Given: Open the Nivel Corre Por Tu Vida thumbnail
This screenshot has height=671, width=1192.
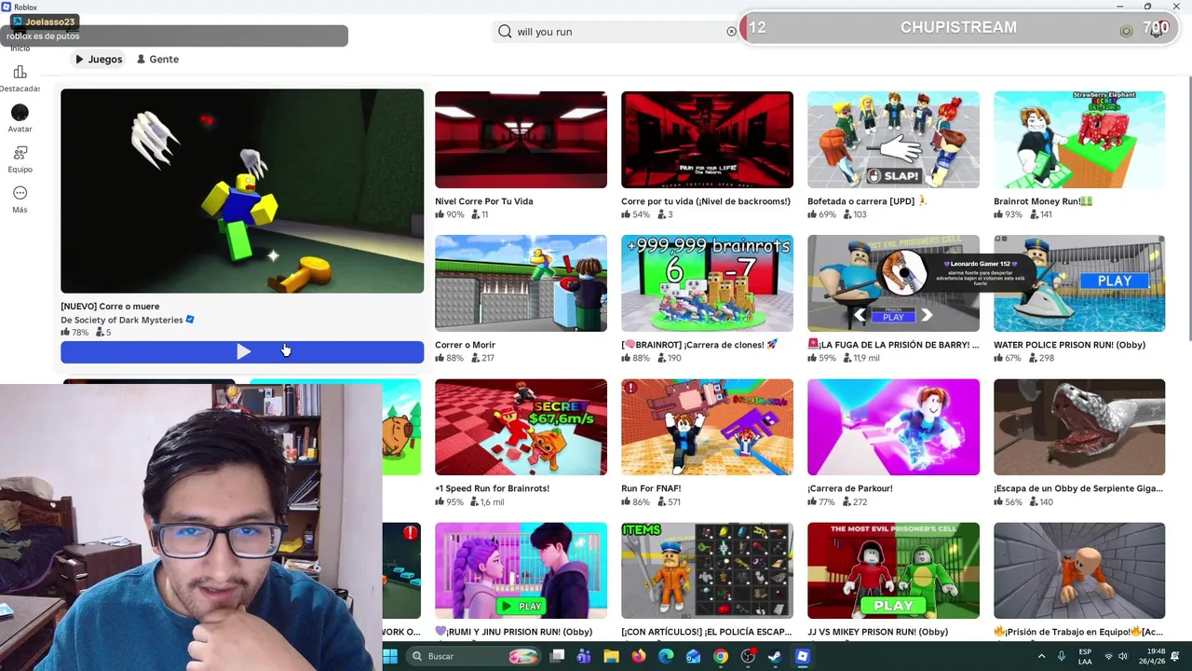Looking at the screenshot, I should (521, 140).
